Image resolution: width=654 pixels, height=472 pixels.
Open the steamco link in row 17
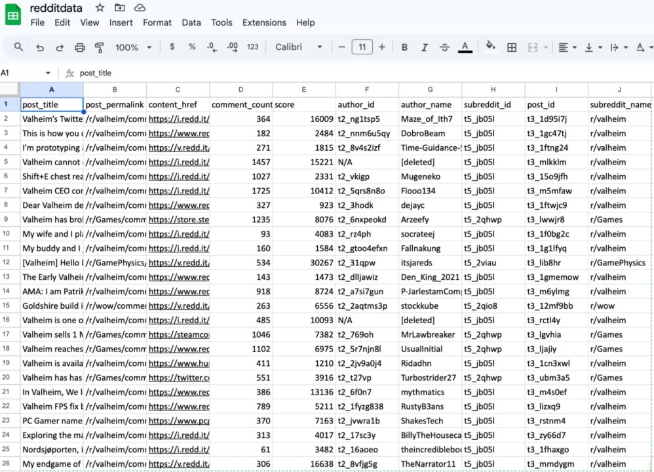179,335
